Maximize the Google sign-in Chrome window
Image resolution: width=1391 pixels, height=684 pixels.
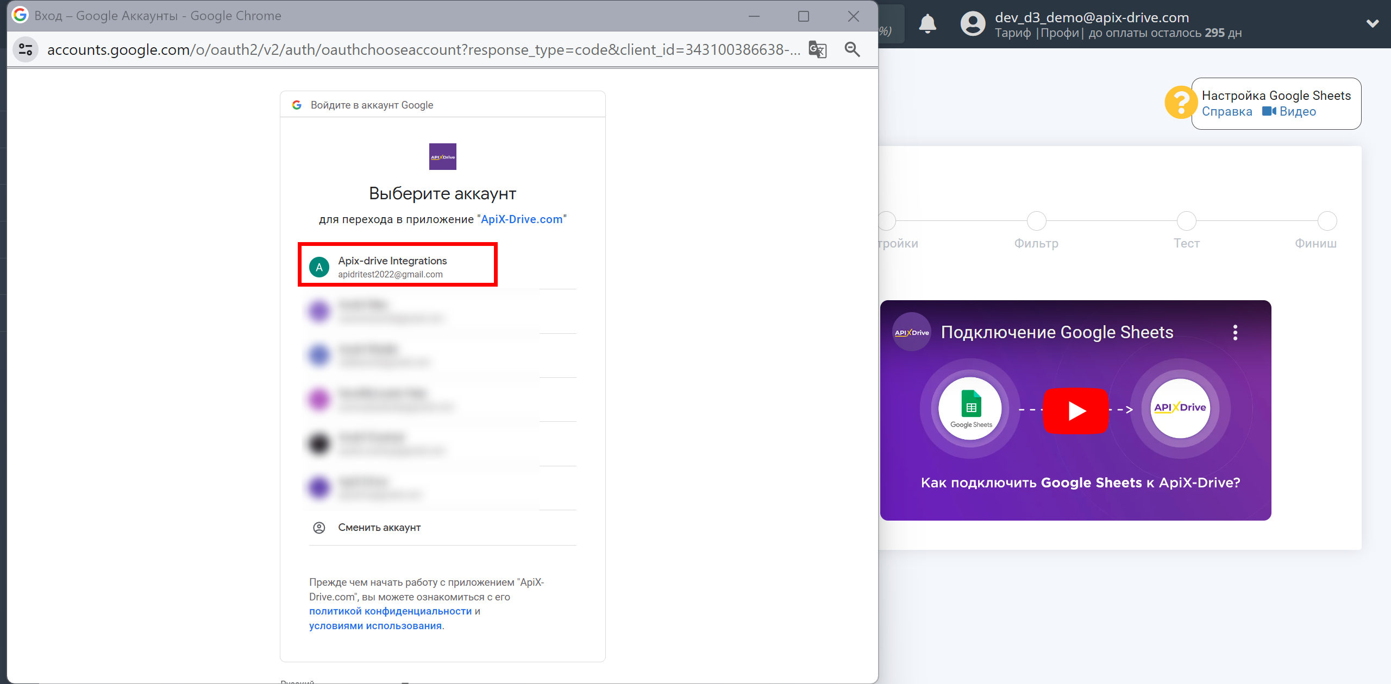click(x=803, y=16)
